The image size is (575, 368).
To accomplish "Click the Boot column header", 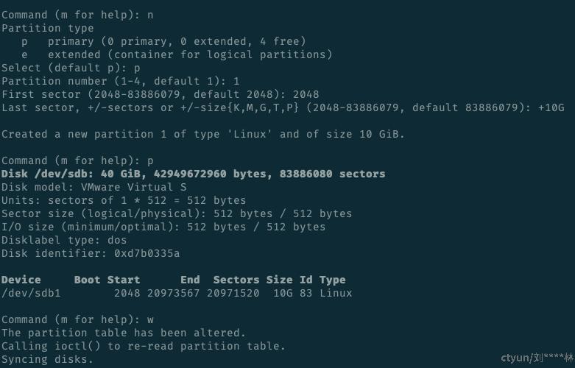I will pos(88,280).
